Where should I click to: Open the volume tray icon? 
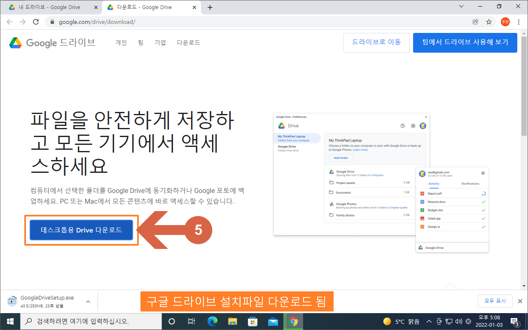pos(459,321)
